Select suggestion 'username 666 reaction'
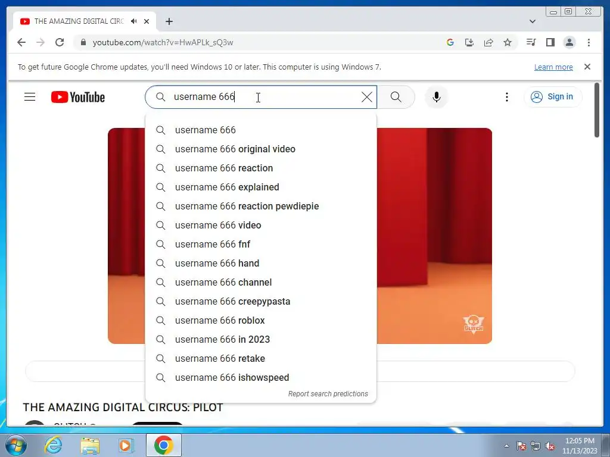This screenshot has height=457, width=610. [261, 168]
